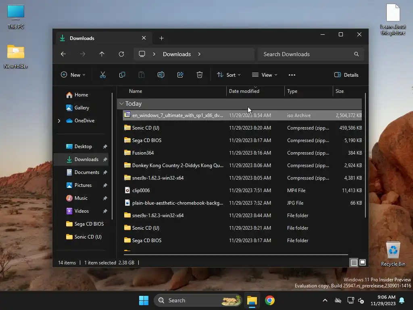413x310 pixels.
Task: Click chevron before Downloads in address bar
Action: (154, 54)
